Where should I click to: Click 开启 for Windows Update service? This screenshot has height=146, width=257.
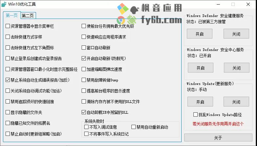[x=200, y=102]
